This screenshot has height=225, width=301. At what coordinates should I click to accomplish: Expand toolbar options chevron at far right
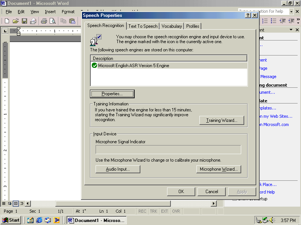pos(298,21)
